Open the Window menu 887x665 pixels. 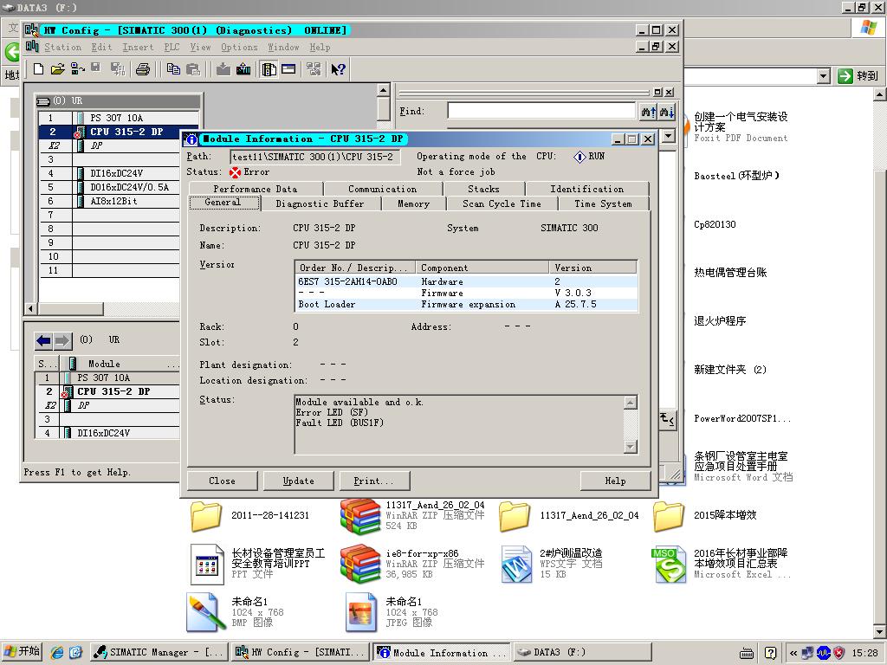click(x=283, y=48)
